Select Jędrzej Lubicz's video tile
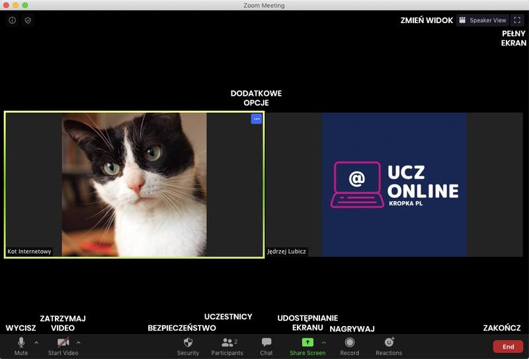The height and width of the screenshot is (359, 529). tap(394, 184)
